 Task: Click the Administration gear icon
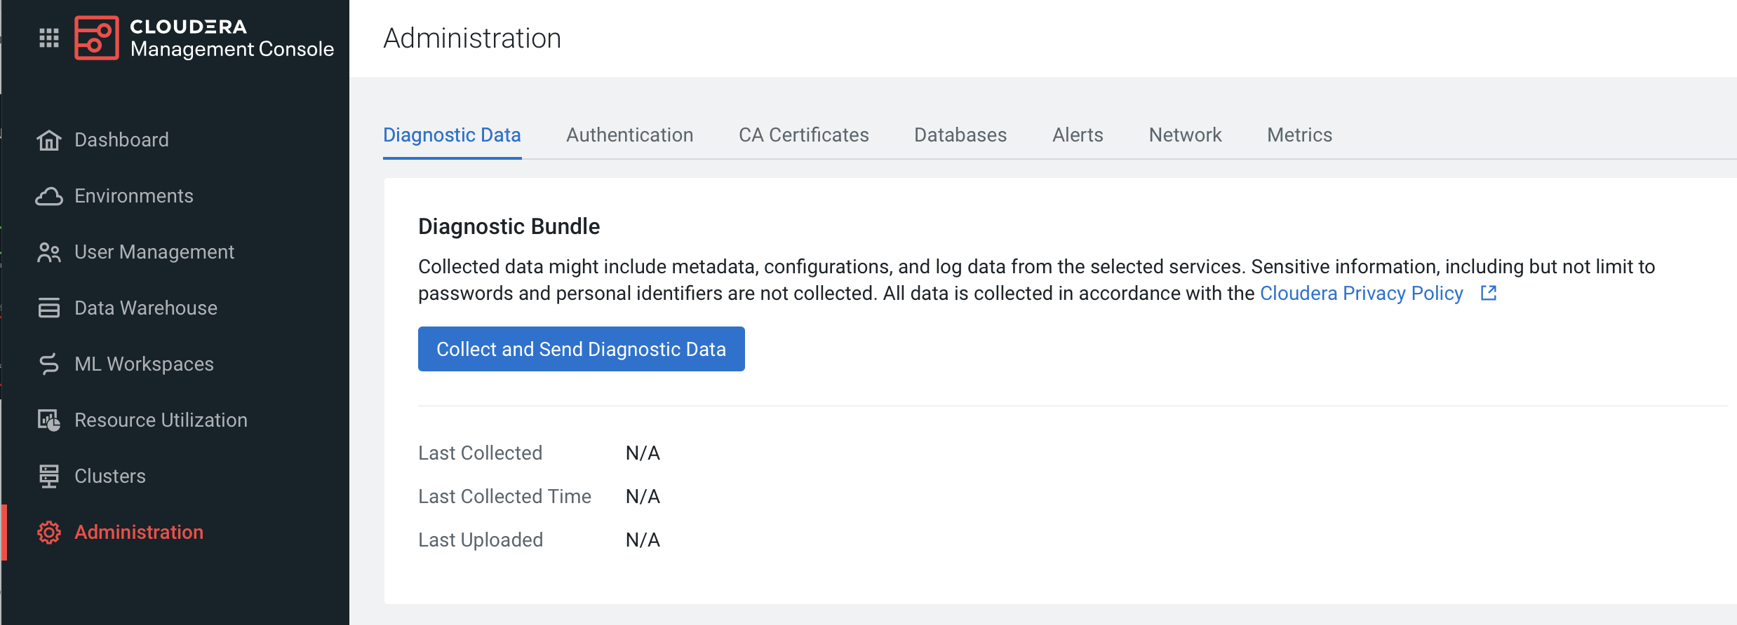point(48,533)
